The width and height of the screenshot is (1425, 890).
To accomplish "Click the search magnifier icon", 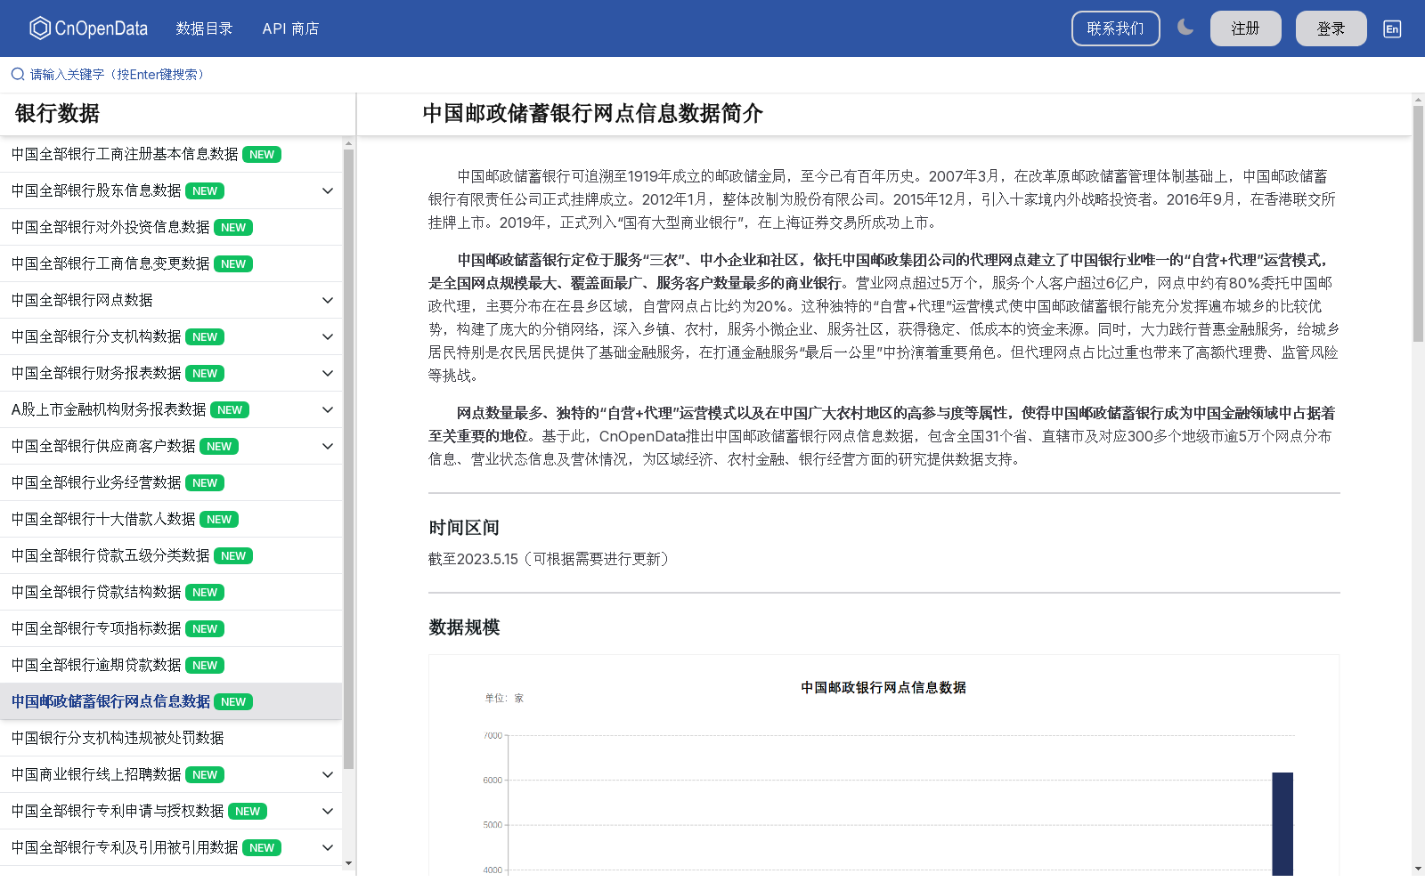I will (17, 74).
